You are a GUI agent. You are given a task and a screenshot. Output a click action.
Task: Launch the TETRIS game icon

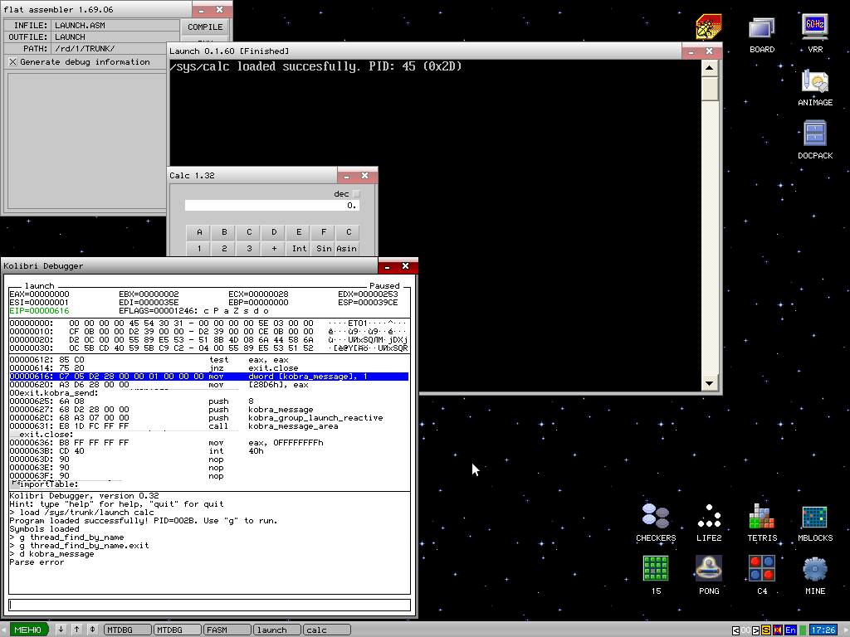(761, 517)
